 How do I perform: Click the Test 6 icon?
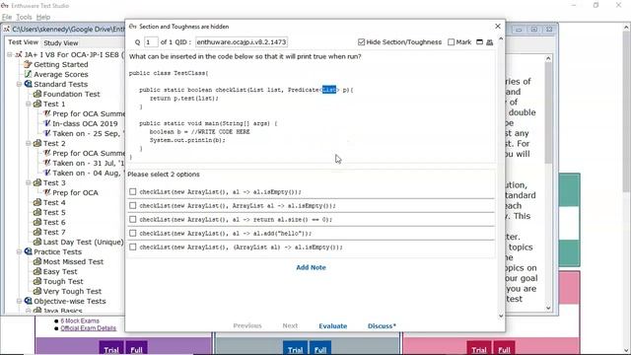(37, 222)
